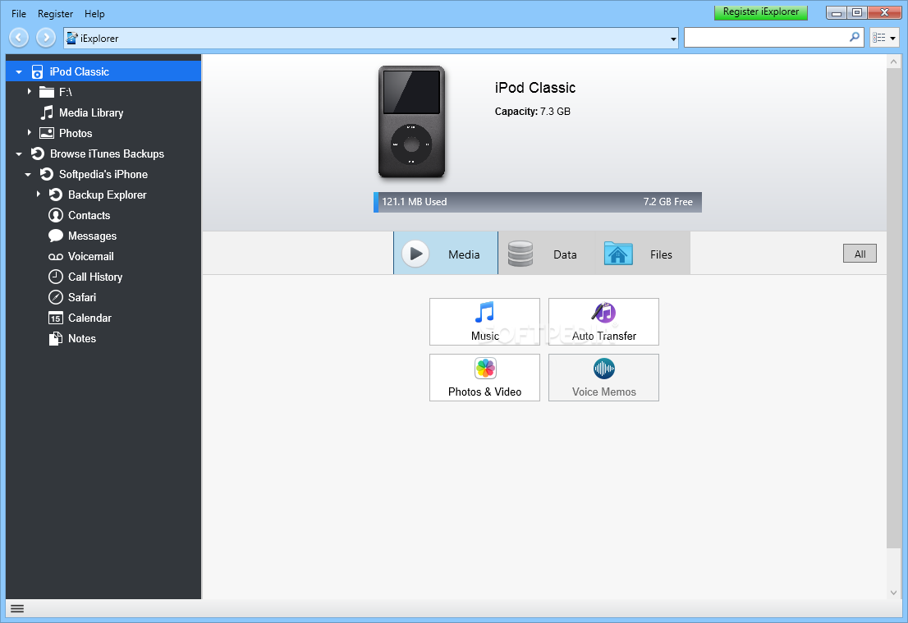This screenshot has height=623, width=908.
Task: Click the storage usage bar
Action: (538, 202)
